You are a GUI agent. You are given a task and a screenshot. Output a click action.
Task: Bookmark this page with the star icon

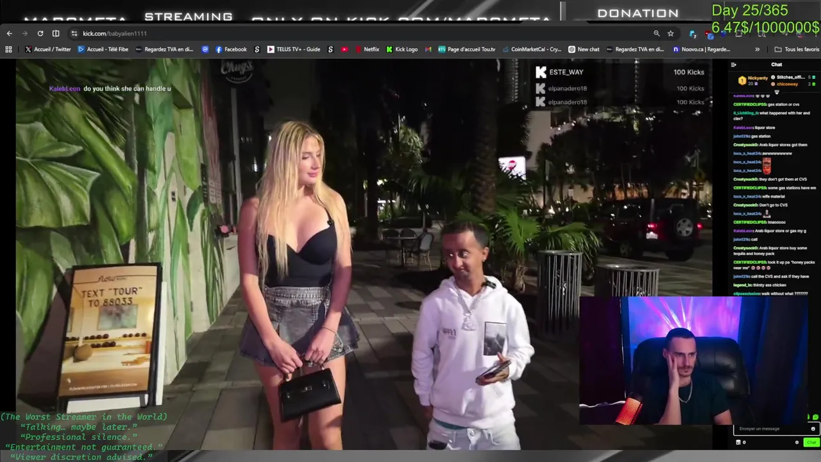[671, 33]
